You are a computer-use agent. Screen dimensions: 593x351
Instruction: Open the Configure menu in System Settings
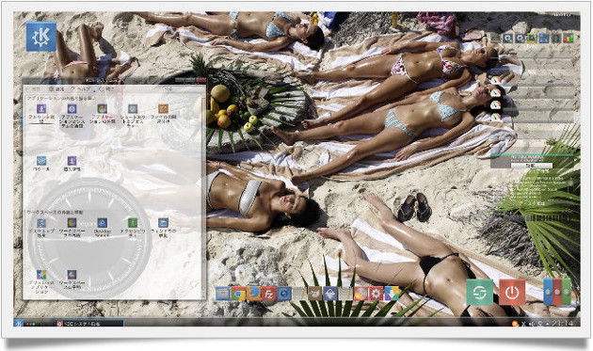(x=56, y=88)
